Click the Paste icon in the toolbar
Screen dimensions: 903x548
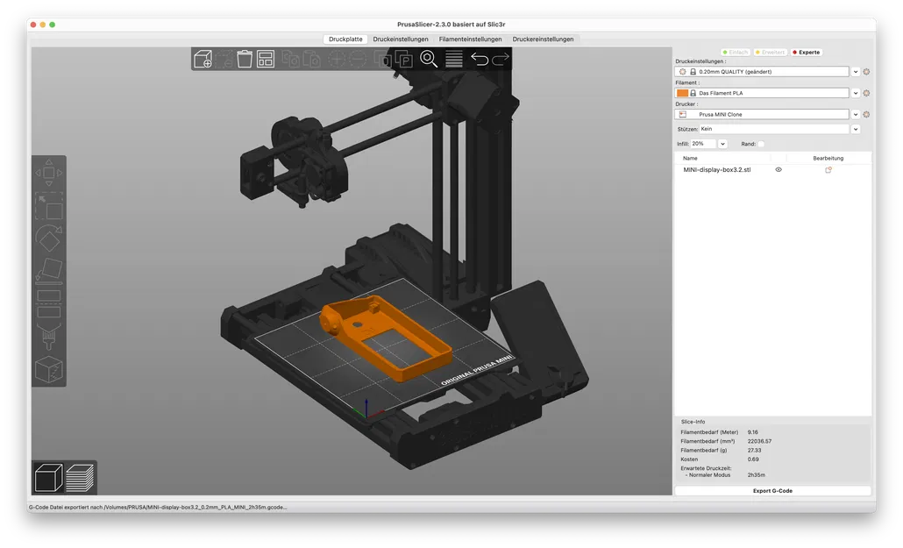point(311,59)
